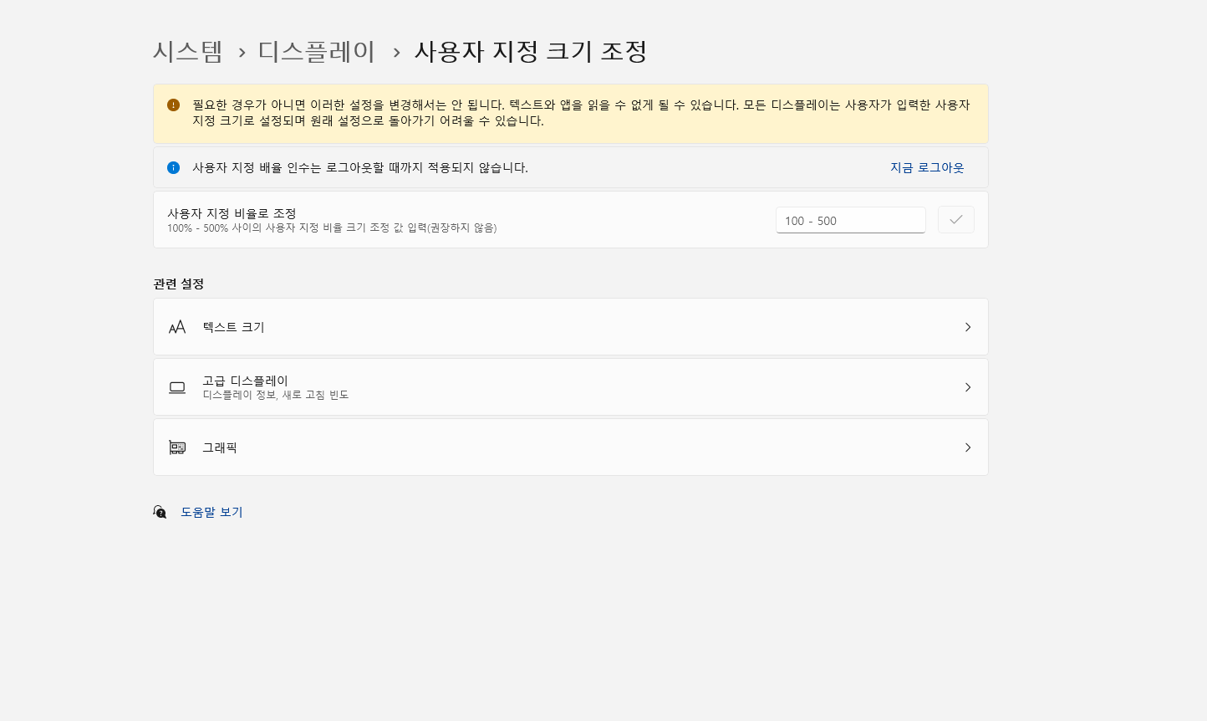Expand 텍스트 크기 using its chevron arrow
Image resolution: width=1207 pixels, height=721 pixels.
(x=968, y=327)
